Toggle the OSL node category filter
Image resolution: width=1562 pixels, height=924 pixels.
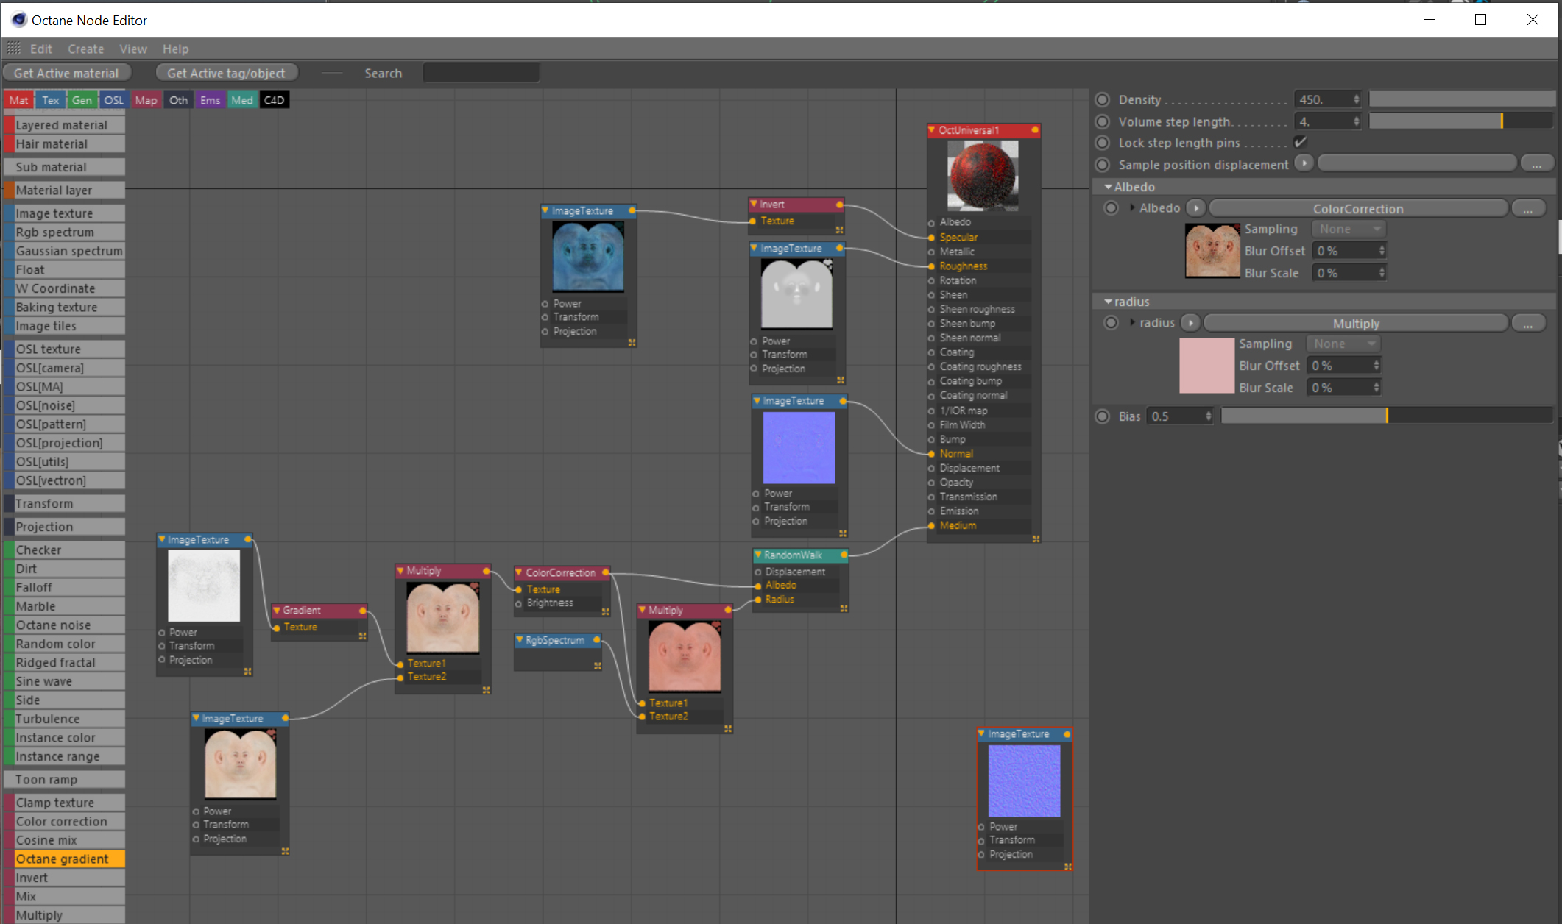[113, 100]
